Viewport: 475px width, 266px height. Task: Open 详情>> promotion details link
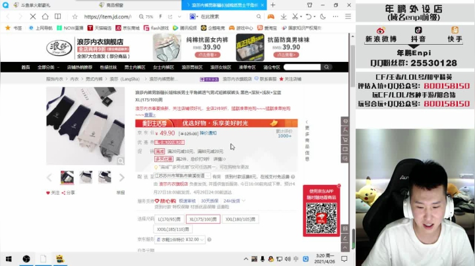pos(219,159)
